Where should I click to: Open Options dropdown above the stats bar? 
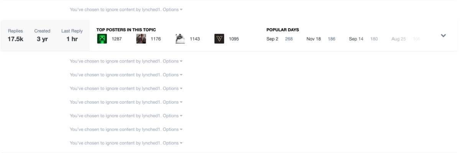[172, 10]
